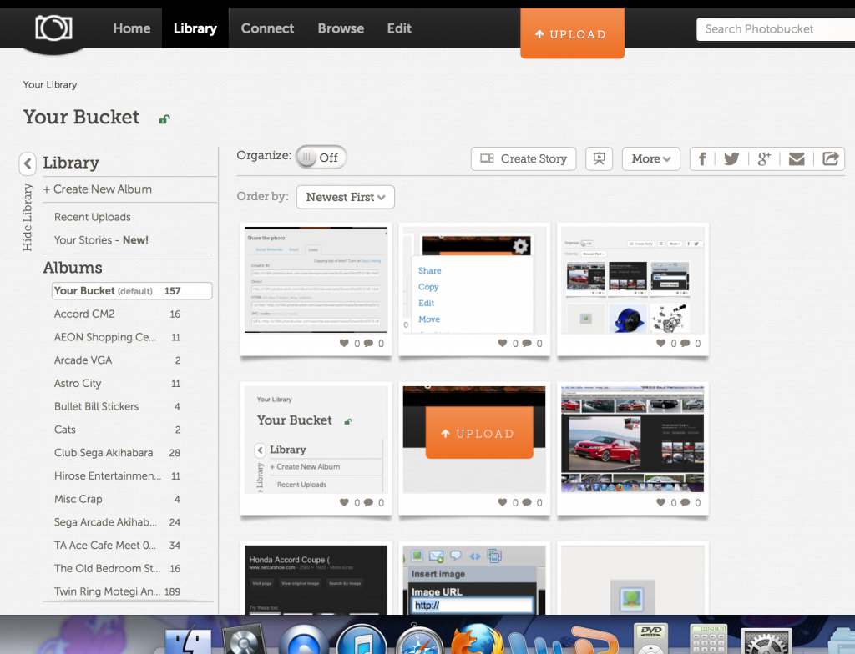Screen dimensions: 855x654
Task: Select the 'Your Bucket (default)' album
Action: [132, 291]
